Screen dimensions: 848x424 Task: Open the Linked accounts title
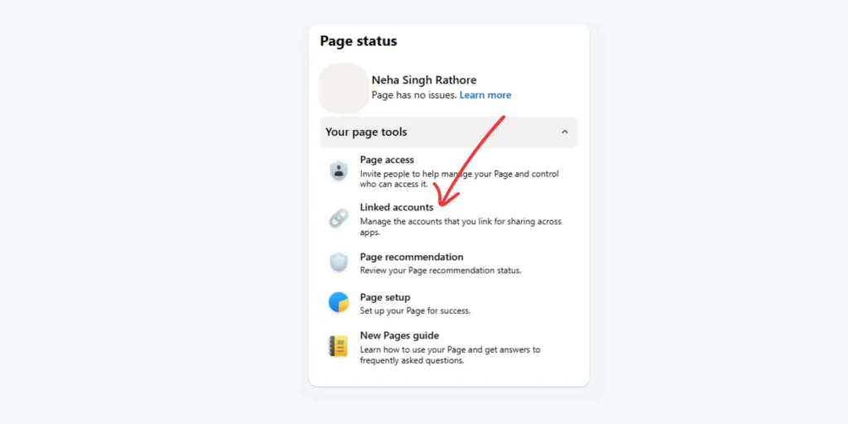click(x=397, y=207)
